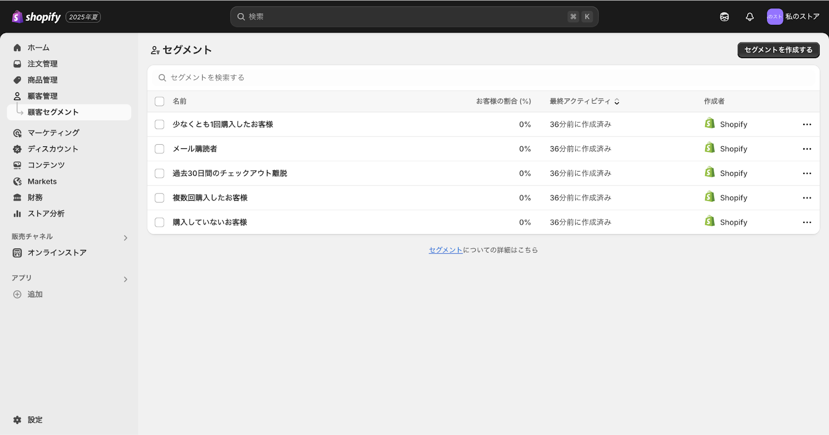Click the マーケティング target icon
The height and width of the screenshot is (435, 829).
pyautogui.click(x=17, y=133)
